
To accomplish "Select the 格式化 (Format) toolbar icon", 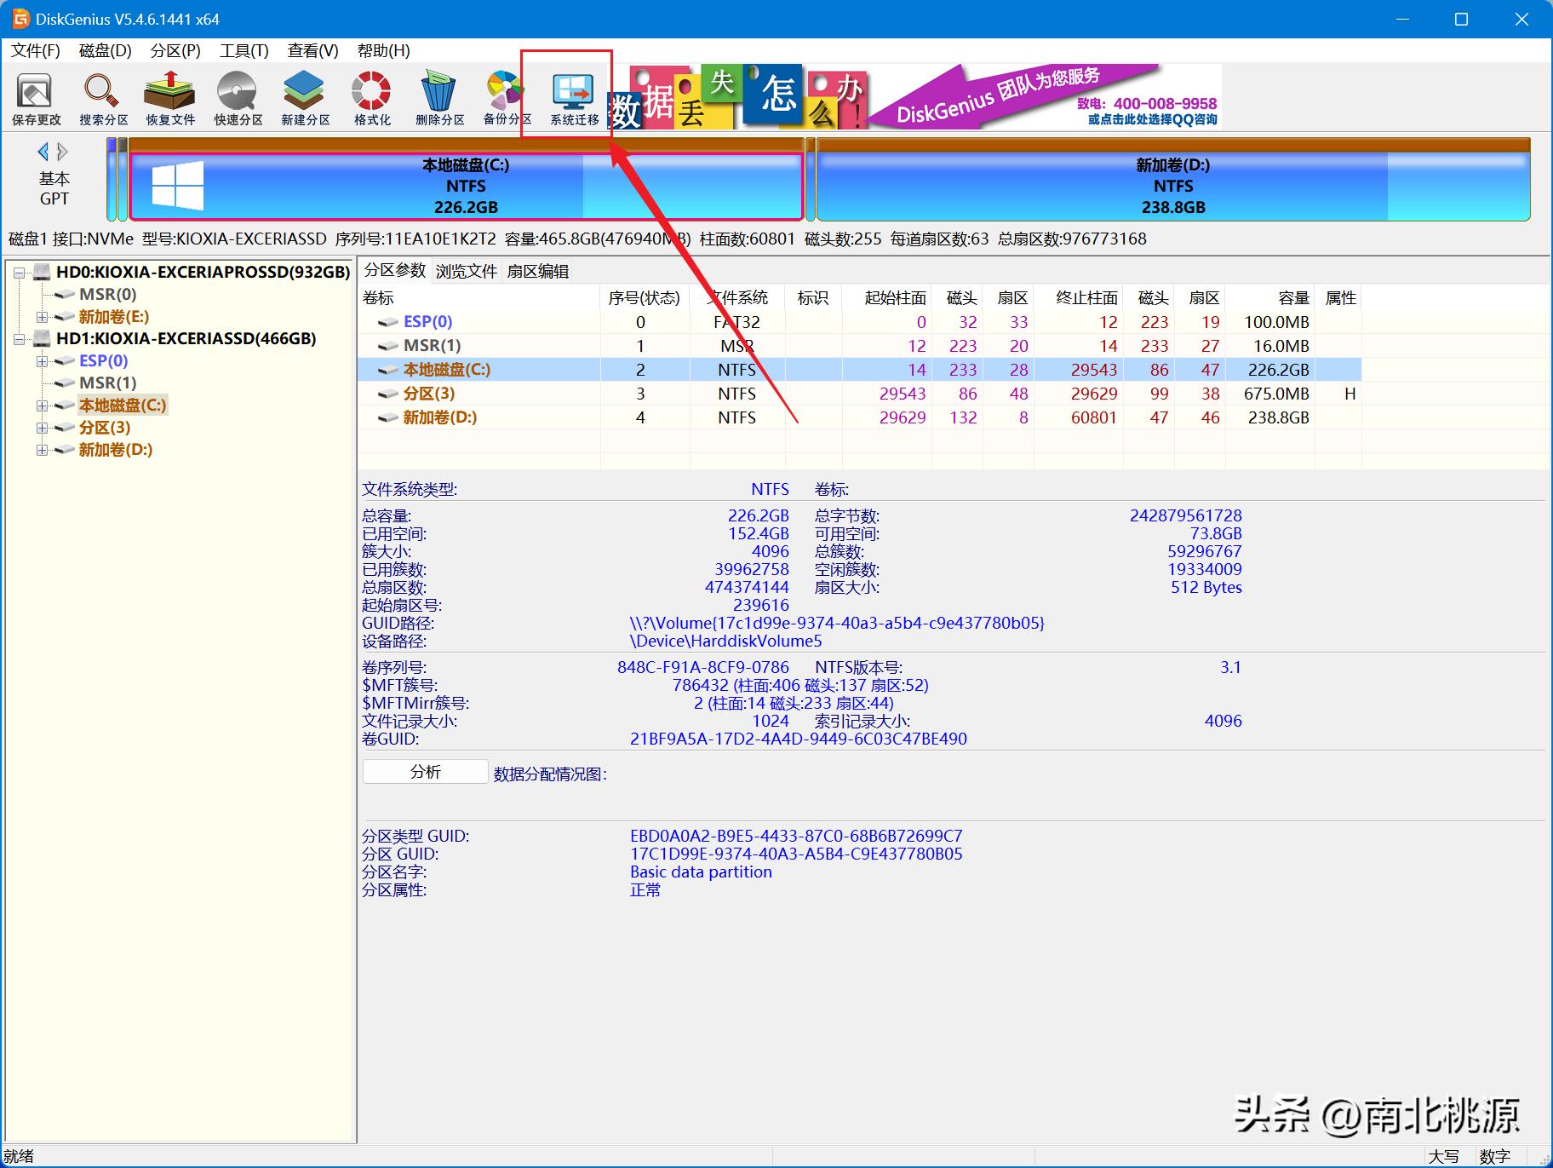I will pos(370,96).
